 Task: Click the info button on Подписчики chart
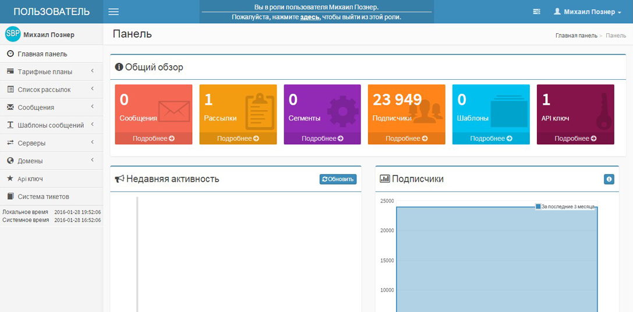pyautogui.click(x=609, y=179)
